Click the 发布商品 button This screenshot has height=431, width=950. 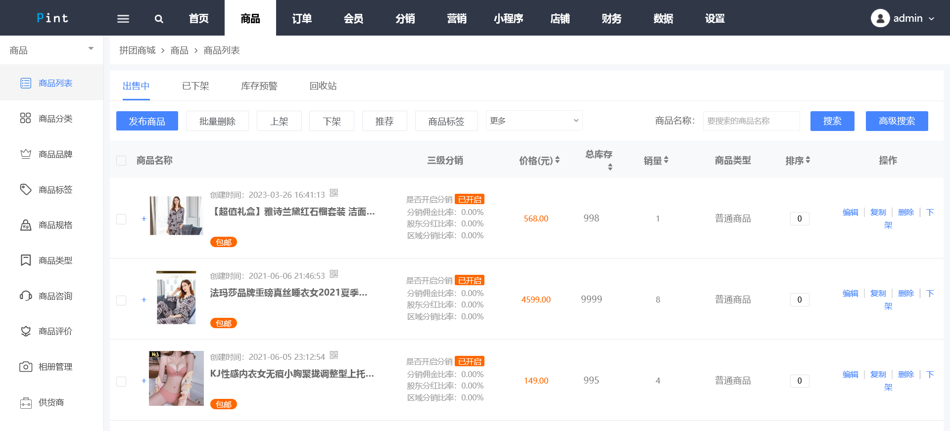click(147, 121)
